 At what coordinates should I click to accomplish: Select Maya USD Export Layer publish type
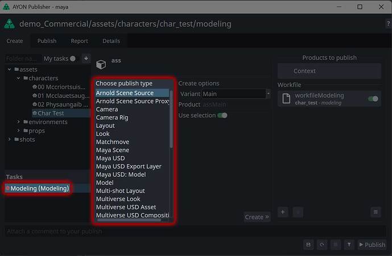tap(132, 167)
